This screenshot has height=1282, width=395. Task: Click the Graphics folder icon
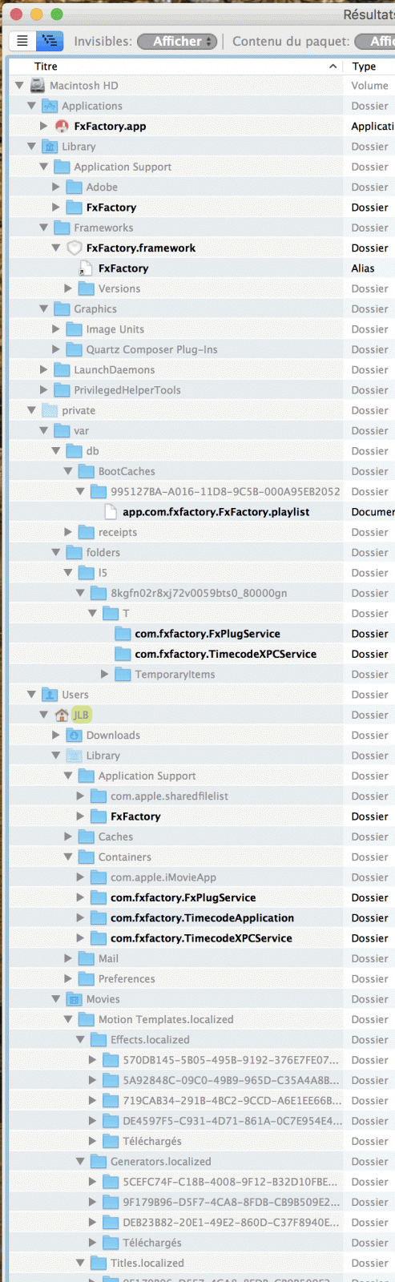62,308
